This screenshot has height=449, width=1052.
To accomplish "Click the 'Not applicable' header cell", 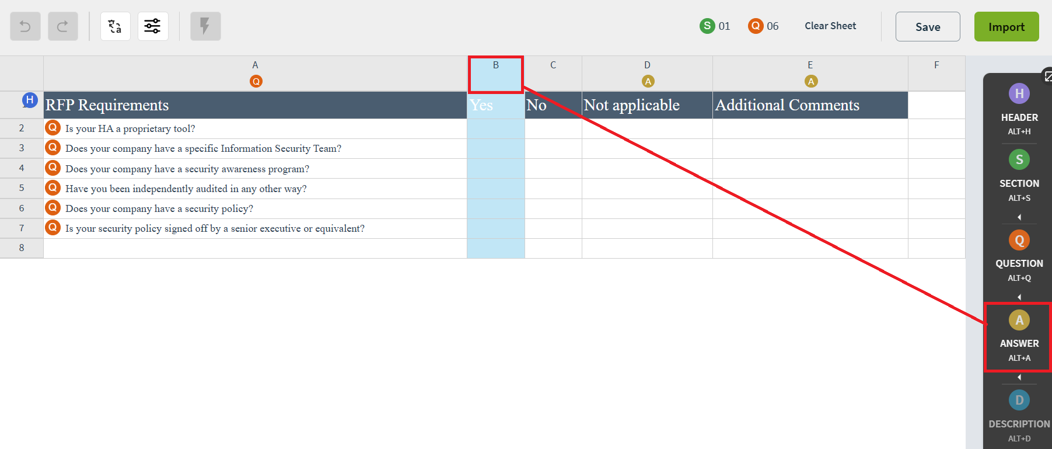I will 647,105.
